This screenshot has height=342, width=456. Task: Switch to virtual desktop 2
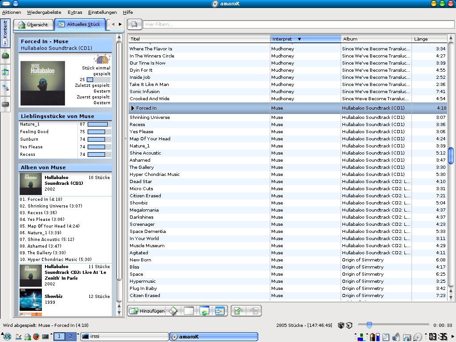[70, 337]
